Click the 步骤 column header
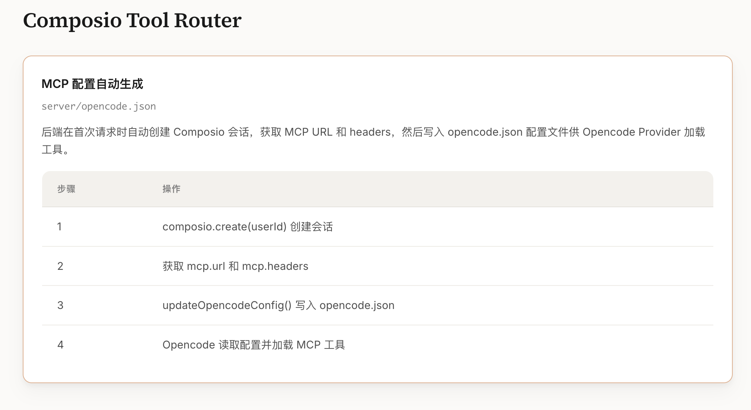Viewport: 751px width, 410px height. click(x=66, y=189)
